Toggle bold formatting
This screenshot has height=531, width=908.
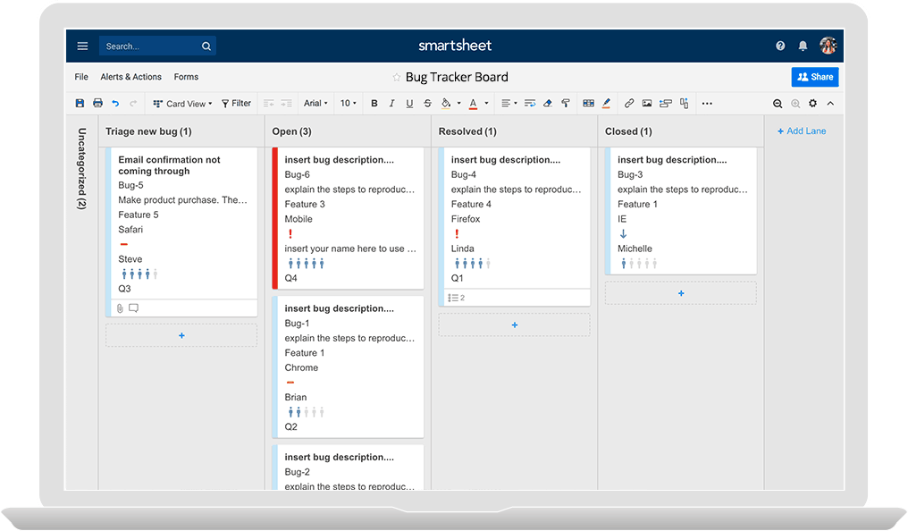coord(374,104)
